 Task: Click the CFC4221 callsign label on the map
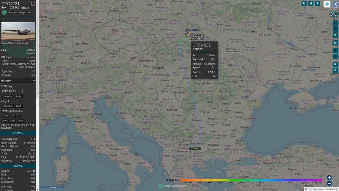[x=195, y=39]
